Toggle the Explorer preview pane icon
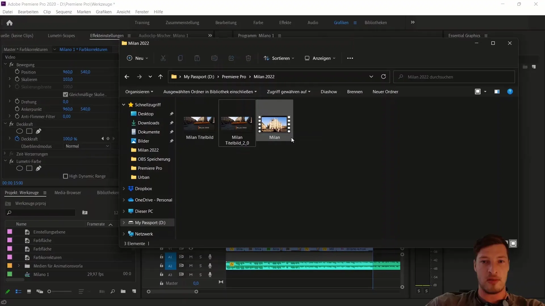The image size is (545, 306). [x=497, y=92]
